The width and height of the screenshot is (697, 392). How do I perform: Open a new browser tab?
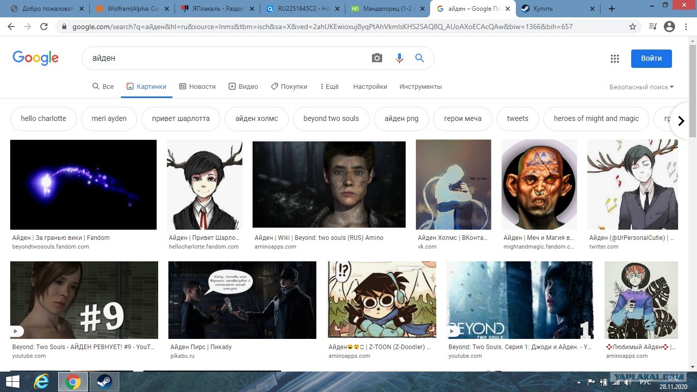click(612, 9)
